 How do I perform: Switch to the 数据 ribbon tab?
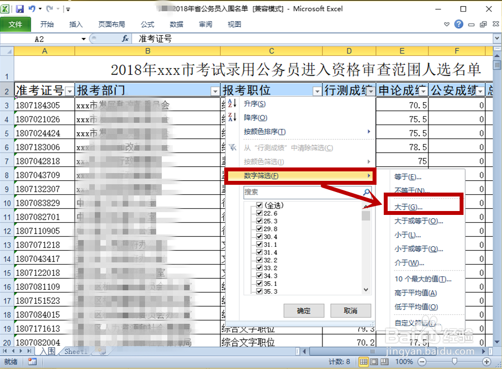[176, 24]
